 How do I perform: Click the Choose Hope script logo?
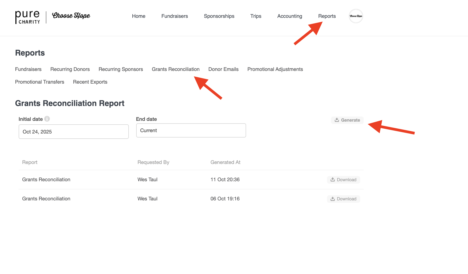click(71, 16)
